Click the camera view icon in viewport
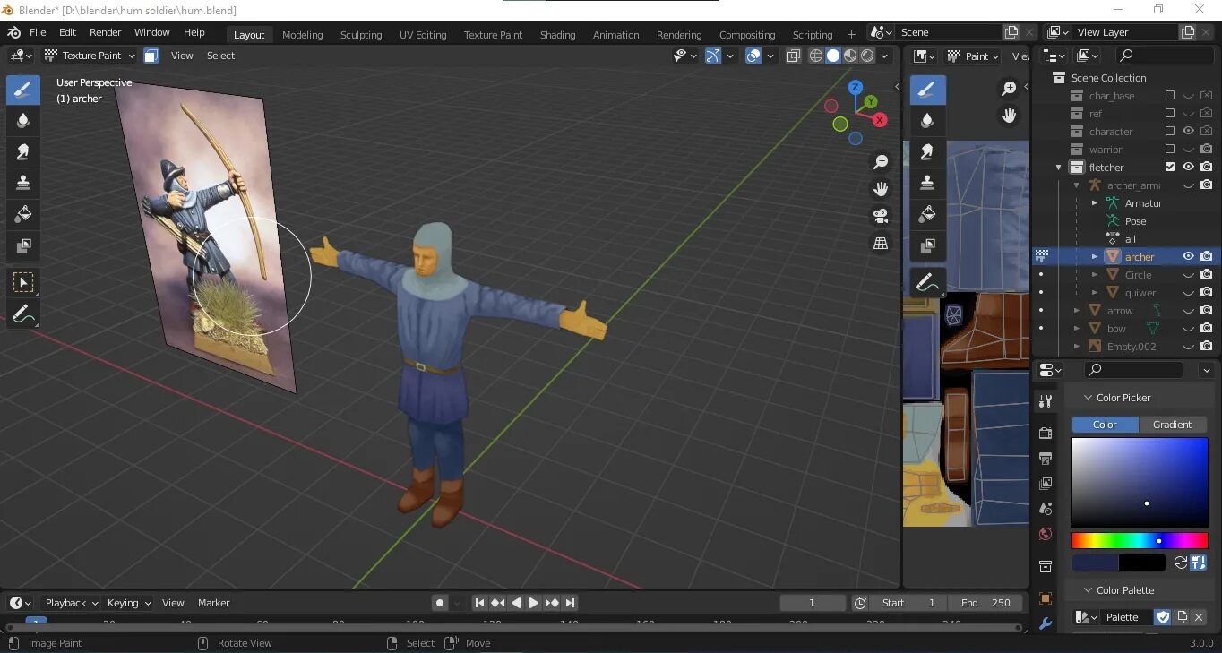 (881, 216)
